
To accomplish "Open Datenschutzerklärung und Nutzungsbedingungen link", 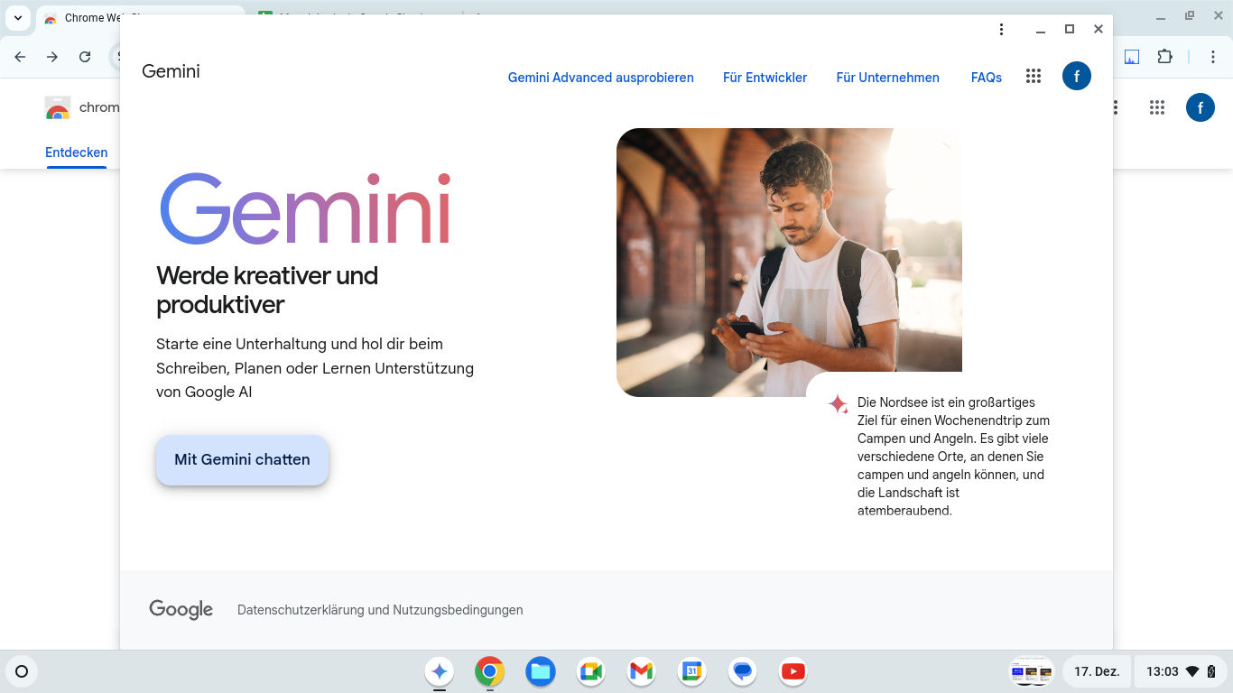I will click(x=380, y=610).
